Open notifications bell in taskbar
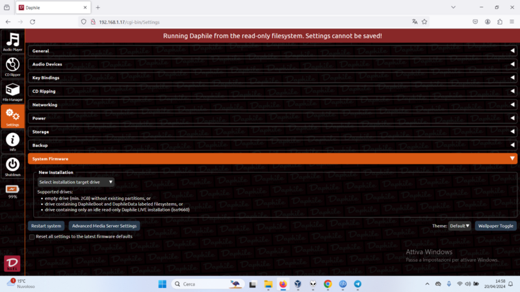The image size is (520, 292). 511,284
